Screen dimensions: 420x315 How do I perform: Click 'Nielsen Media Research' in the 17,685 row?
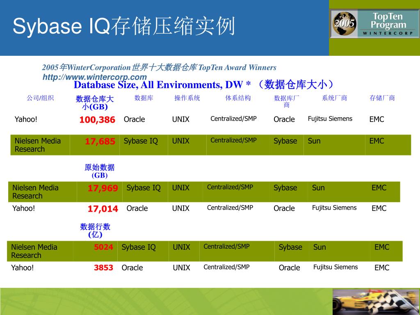tap(37, 145)
